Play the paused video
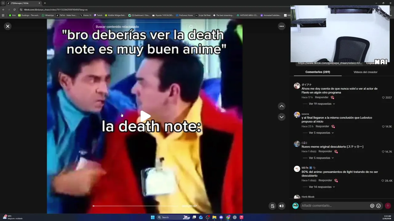394x221 pixels. (145, 116)
